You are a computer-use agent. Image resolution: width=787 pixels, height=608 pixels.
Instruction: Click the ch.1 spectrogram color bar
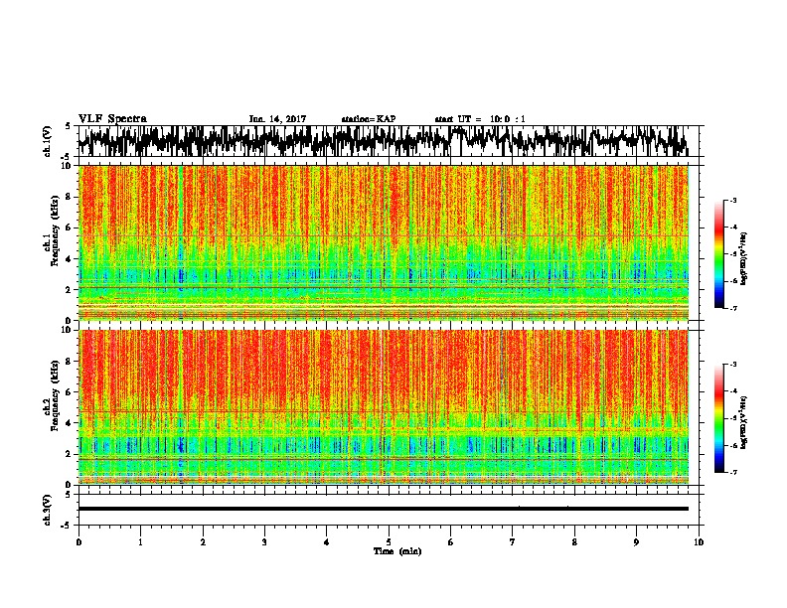pos(718,254)
